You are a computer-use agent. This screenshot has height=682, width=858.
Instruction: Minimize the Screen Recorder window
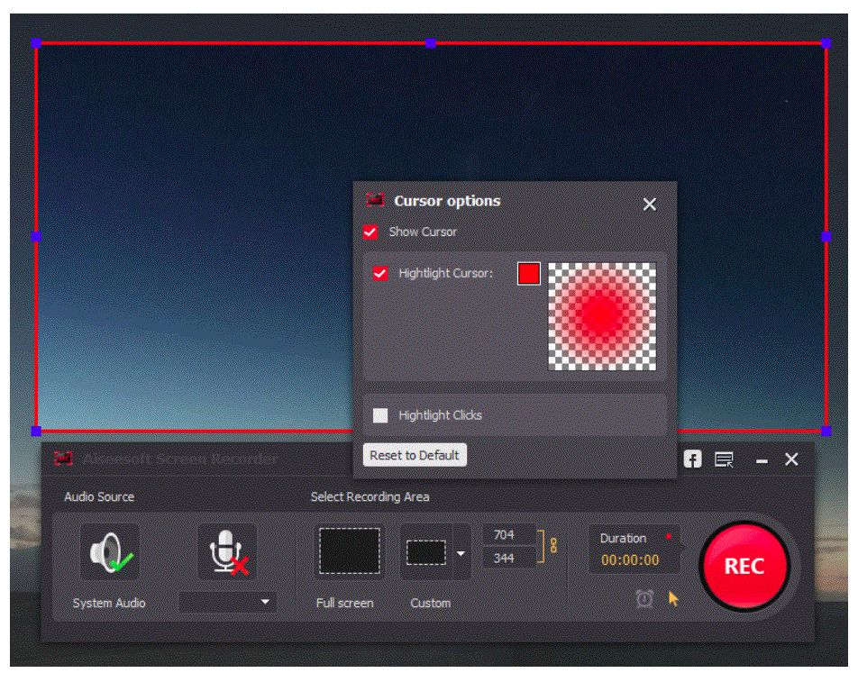pos(762,461)
